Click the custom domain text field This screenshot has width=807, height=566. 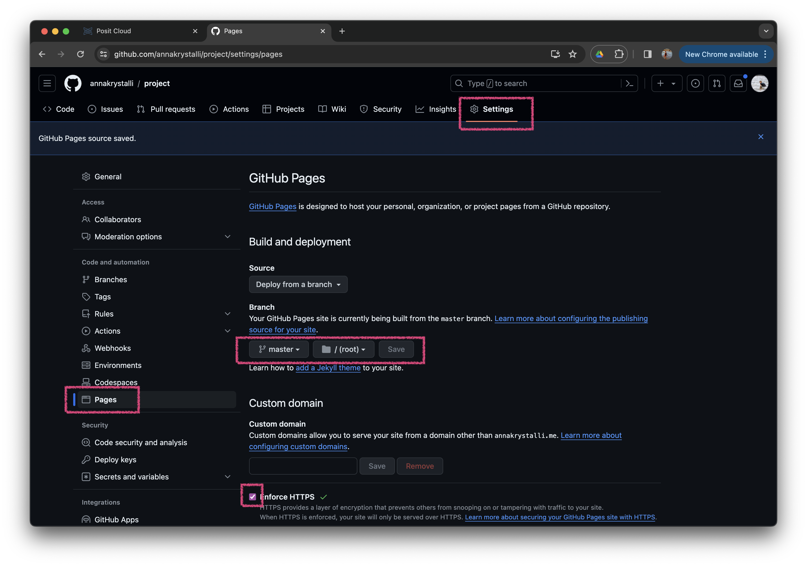303,466
